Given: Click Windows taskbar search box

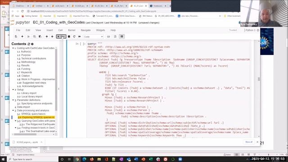Looking at the screenshot, I should pos(33,159).
